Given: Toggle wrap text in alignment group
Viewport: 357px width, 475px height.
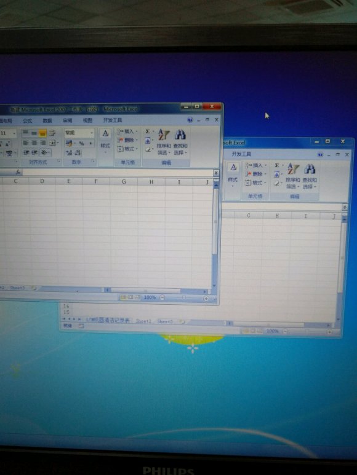Looking at the screenshot, I should (x=52, y=133).
